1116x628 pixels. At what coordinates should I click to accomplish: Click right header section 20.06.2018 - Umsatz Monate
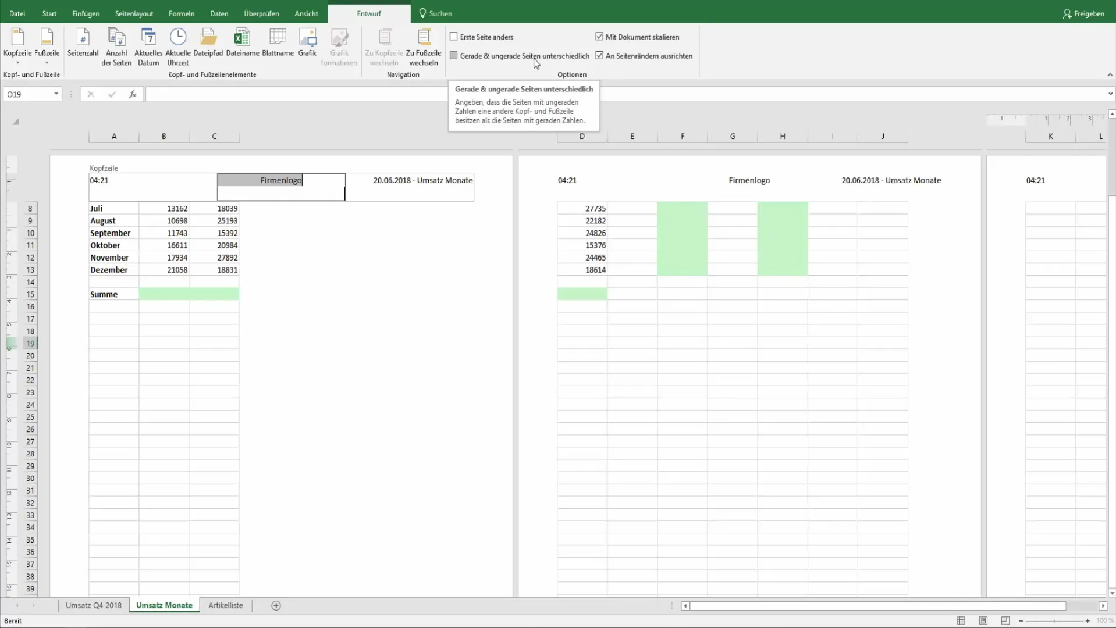[410, 187]
